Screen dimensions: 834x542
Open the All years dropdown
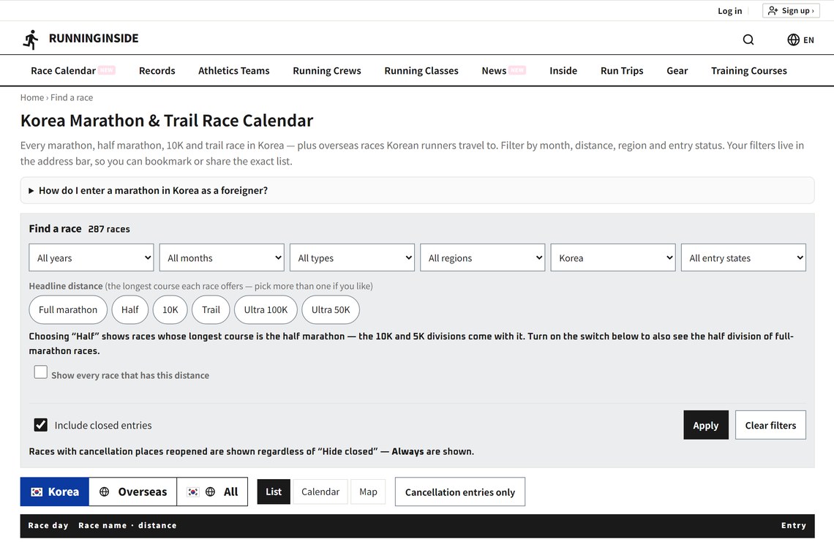(91, 258)
